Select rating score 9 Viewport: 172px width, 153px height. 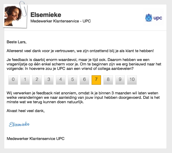120,80
